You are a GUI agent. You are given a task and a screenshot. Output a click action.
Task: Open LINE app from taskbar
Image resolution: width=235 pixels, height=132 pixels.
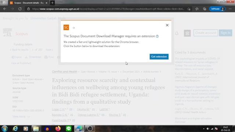pyautogui.click(x=69, y=129)
